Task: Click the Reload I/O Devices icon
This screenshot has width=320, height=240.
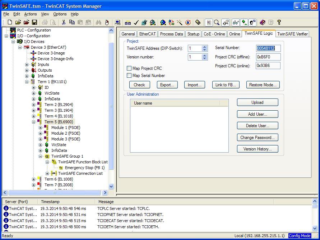Action: click(171, 23)
